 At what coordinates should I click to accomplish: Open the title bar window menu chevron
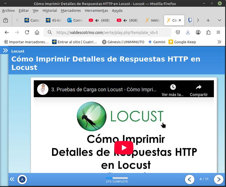[5, 3]
